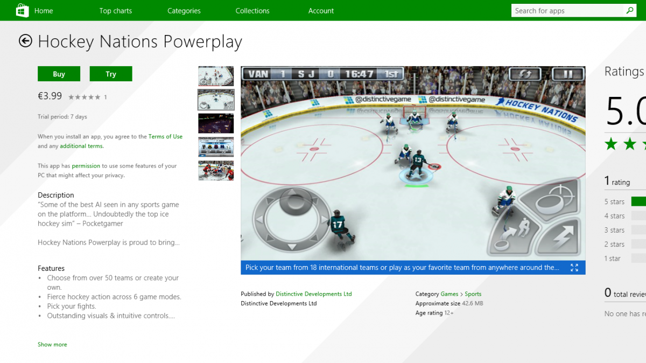Click the 3 stars rating bar
646x363 pixels.
click(638, 229)
